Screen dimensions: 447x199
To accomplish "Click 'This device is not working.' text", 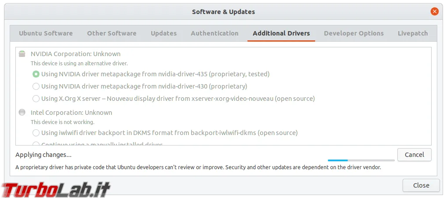I will [x=62, y=122].
